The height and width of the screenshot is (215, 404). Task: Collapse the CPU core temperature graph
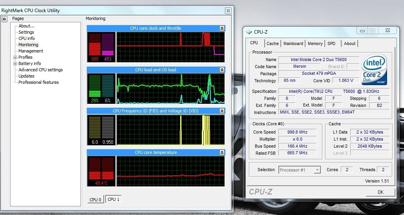click(222, 152)
